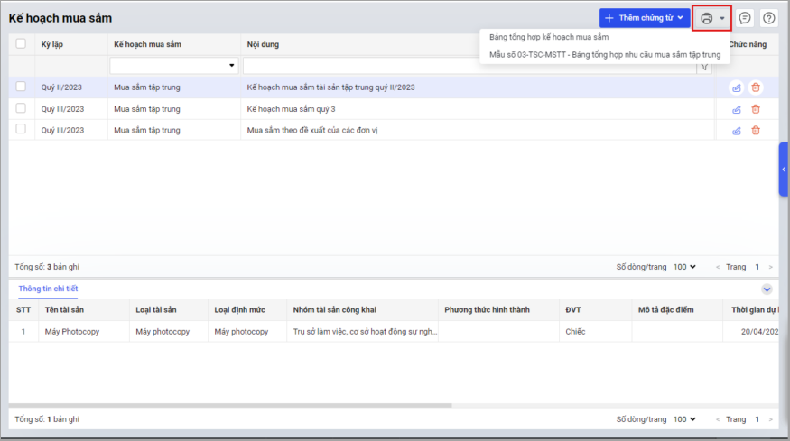Screen dimensions: 790x441
Task: Open the upper rows-per-page 100 dropdown
Action: tap(685, 267)
